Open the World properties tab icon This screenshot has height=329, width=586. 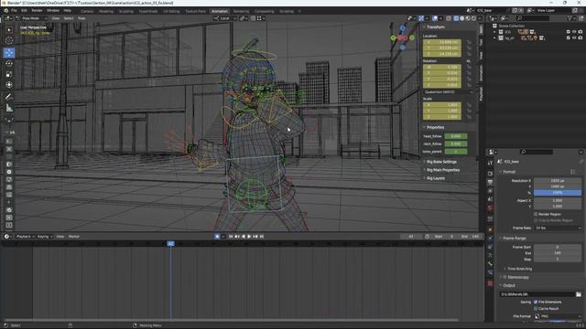(491, 207)
